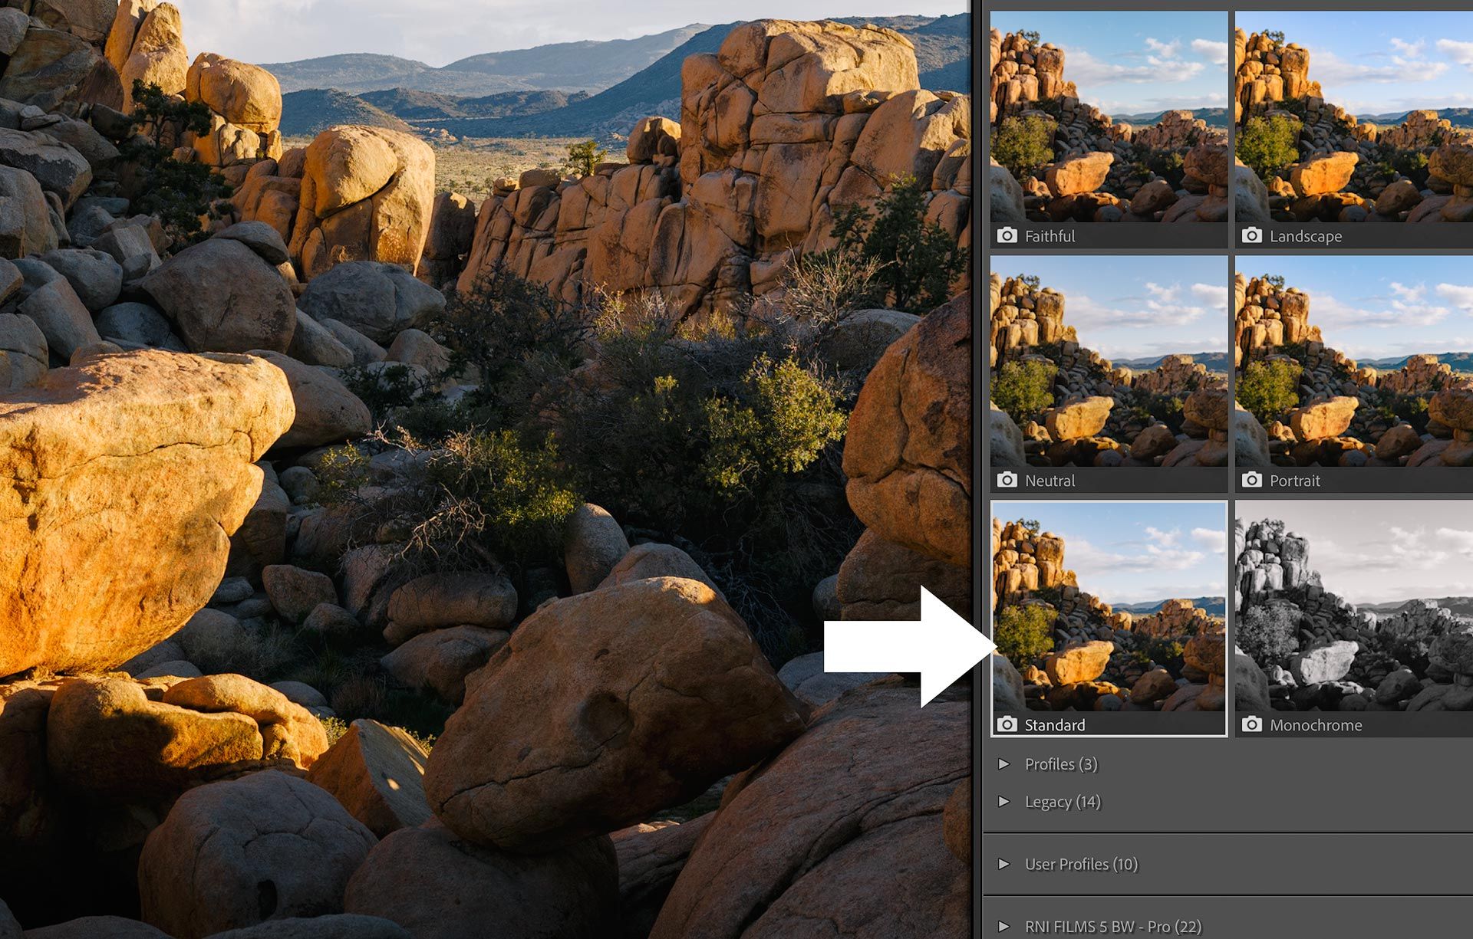This screenshot has width=1473, height=939.
Task: Expand the User Profiles (10) triangle
Action: click(1003, 864)
